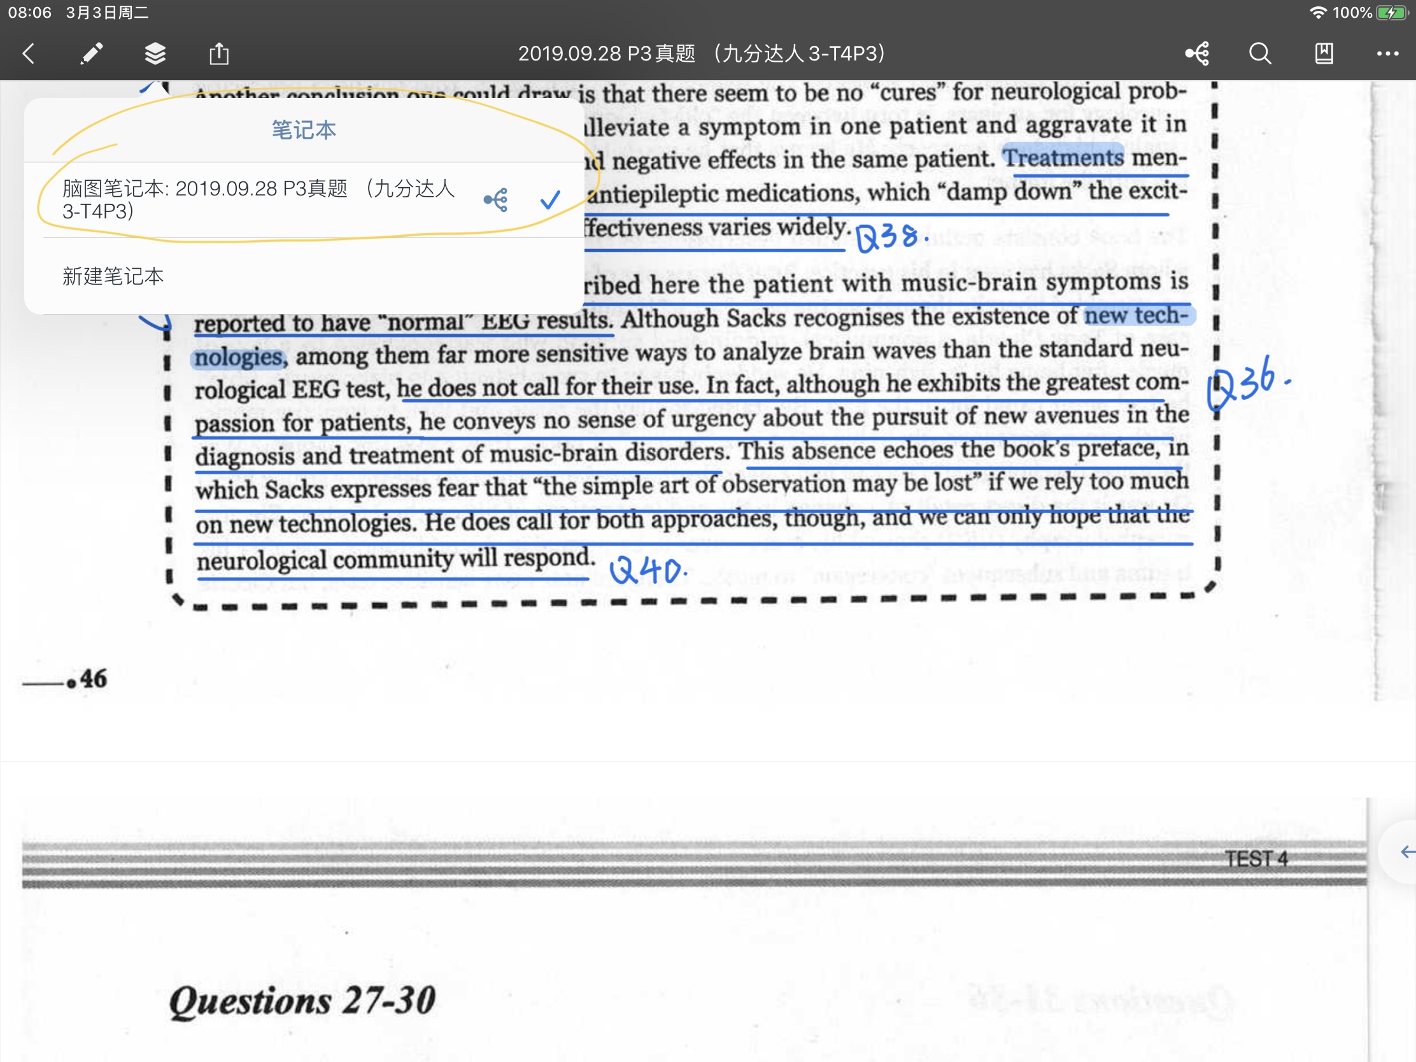1416x1062 pixels.
Task: Toggle the checkmark on the selected notebook
Action: [550, 200]
